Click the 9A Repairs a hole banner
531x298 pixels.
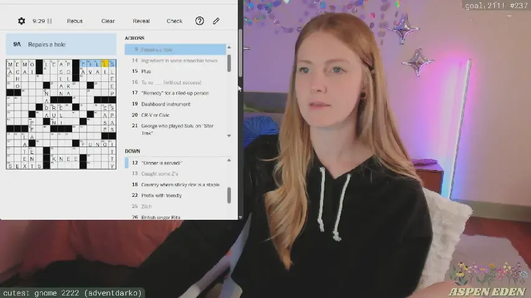[x=61, y=45]
